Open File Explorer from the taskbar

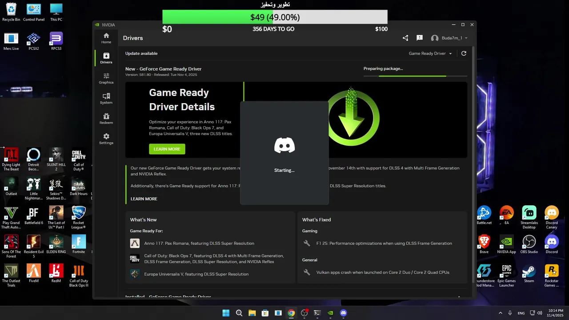tap(252, 313)
